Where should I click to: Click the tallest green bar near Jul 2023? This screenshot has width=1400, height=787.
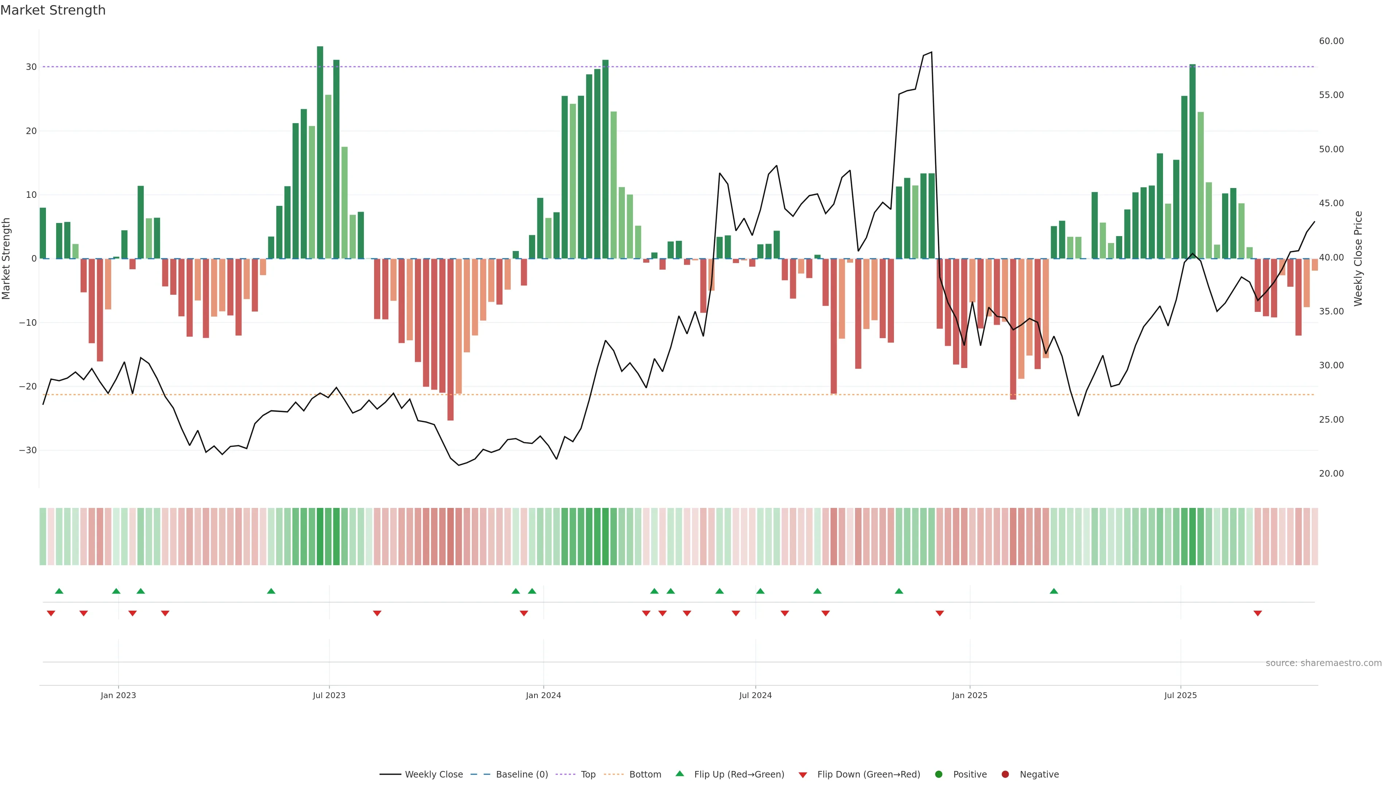click(x=320, y=152)
